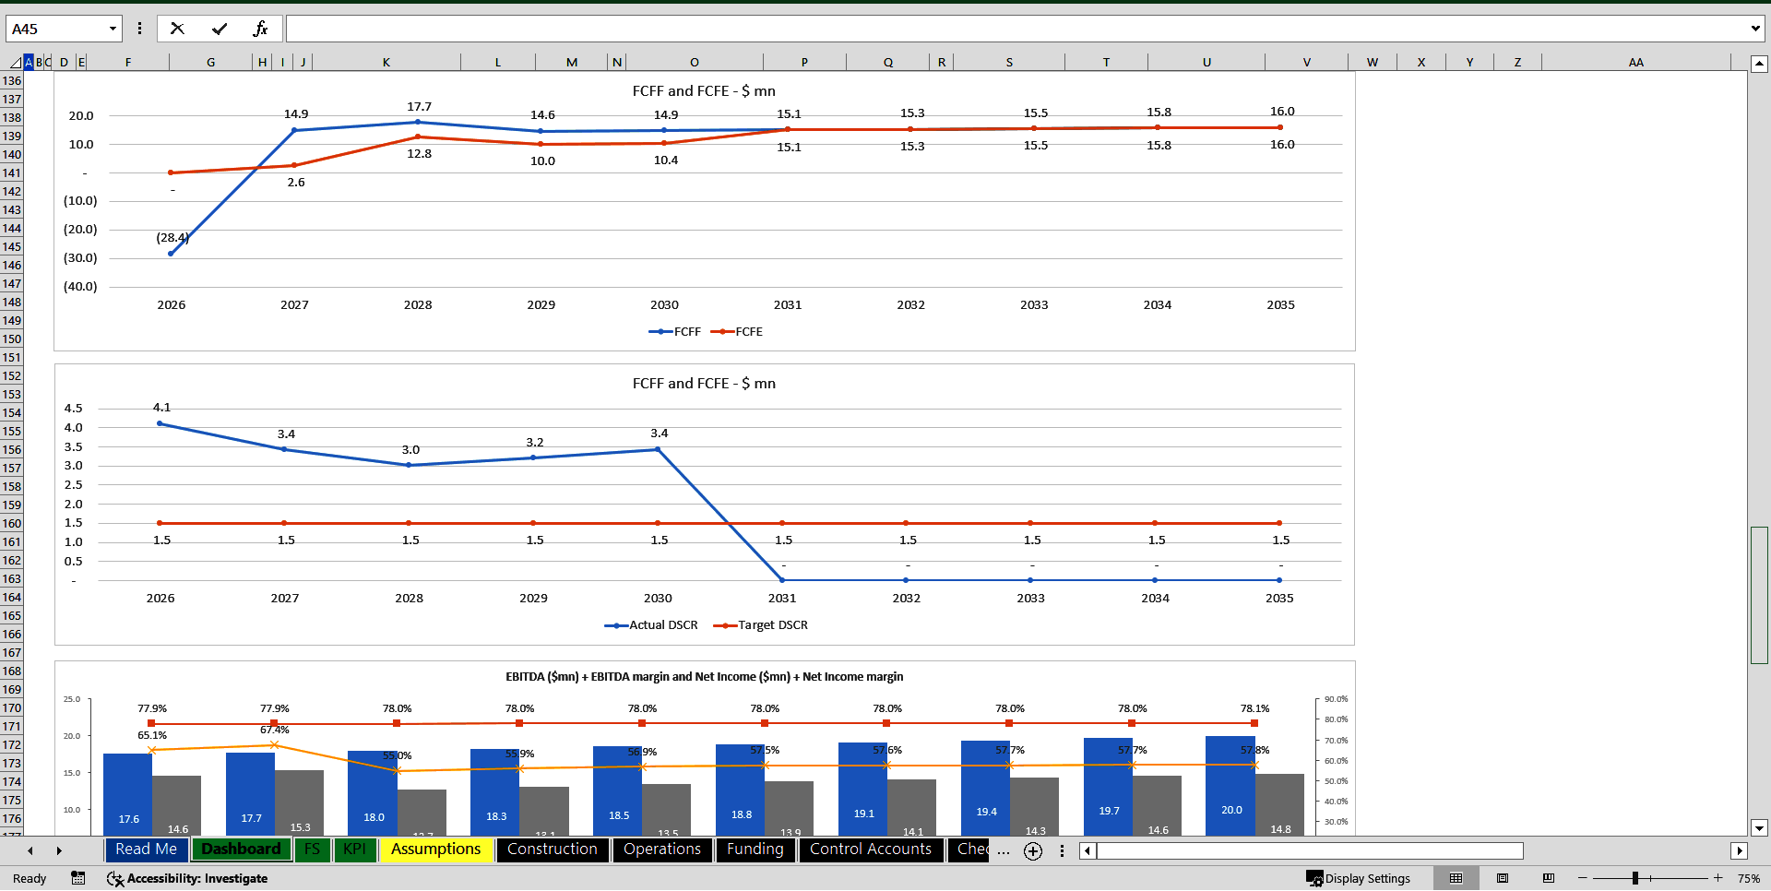Click the FCFF legend entry in top chart
This screenshot has width=1771, height=891.
point(676,331)
